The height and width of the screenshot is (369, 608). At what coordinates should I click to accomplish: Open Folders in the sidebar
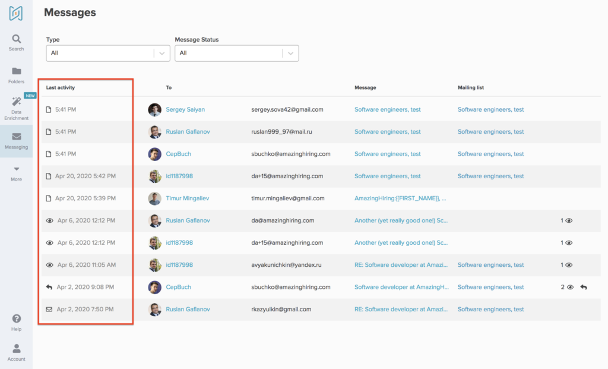point(16,75)
